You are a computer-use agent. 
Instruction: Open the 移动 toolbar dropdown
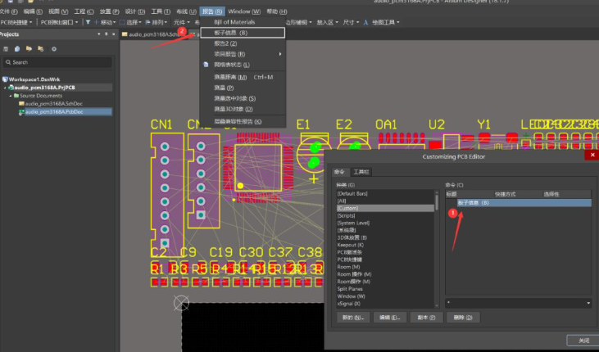click(105, 23)
